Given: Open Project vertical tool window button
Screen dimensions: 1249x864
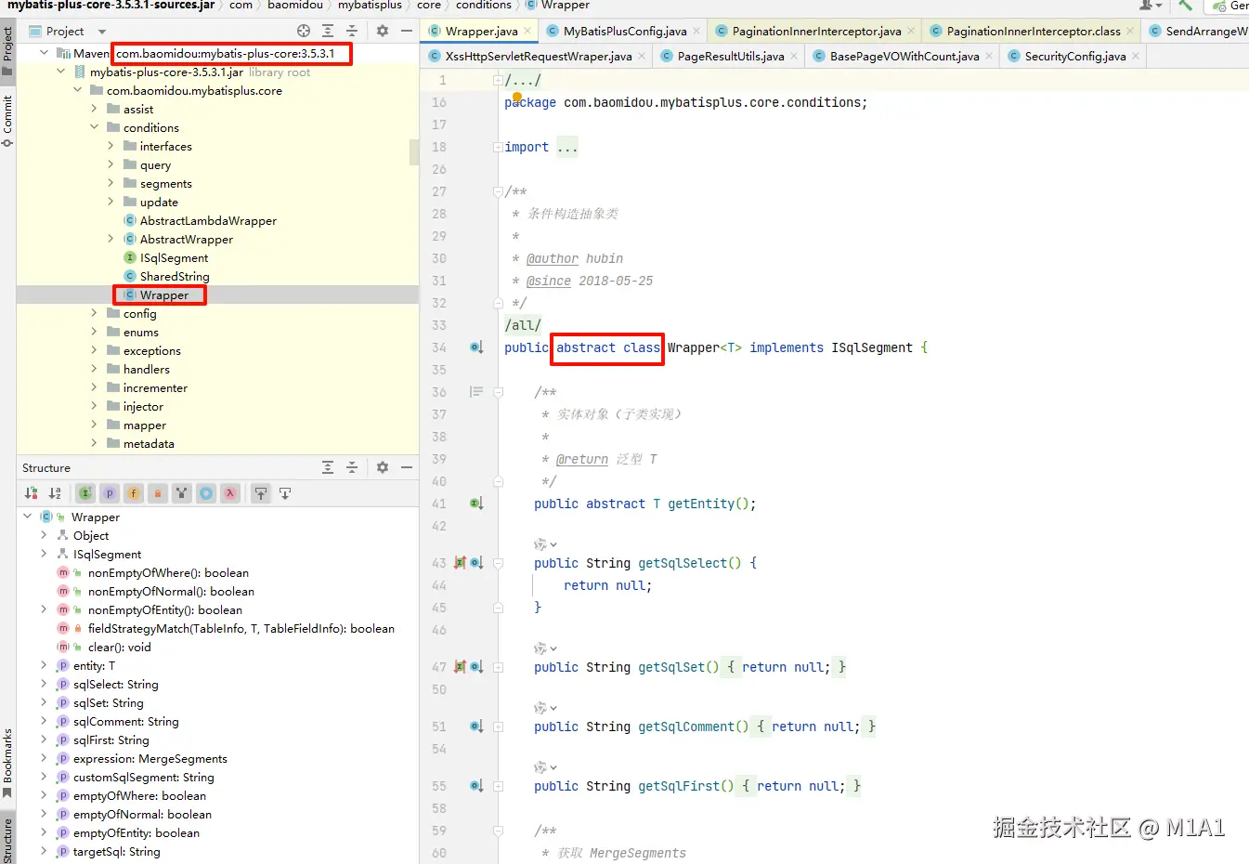Looking at the screenshot, I should (7, 51).
